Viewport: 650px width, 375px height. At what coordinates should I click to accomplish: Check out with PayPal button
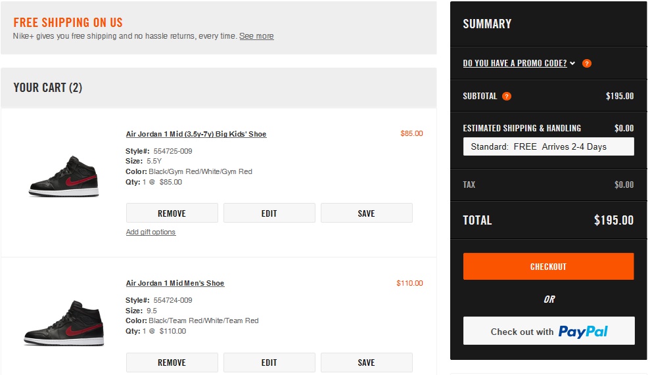[548, 331]
